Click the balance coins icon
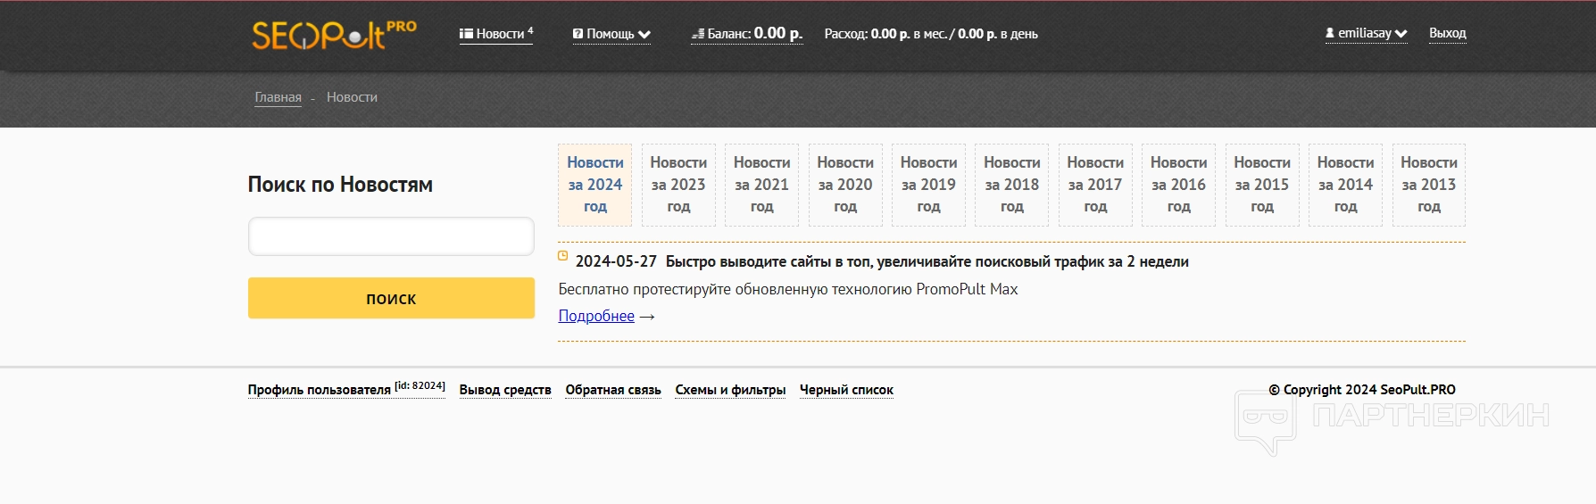Viewport: 1596px width, 504px height. 698,34
